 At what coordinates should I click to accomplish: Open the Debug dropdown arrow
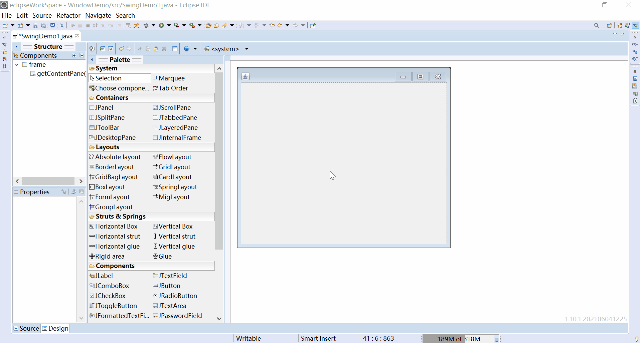pos(154,25)
